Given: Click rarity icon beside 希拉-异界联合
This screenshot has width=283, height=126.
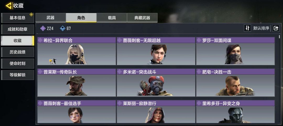Looking at the screenshot, I should (x=40, y=40).
